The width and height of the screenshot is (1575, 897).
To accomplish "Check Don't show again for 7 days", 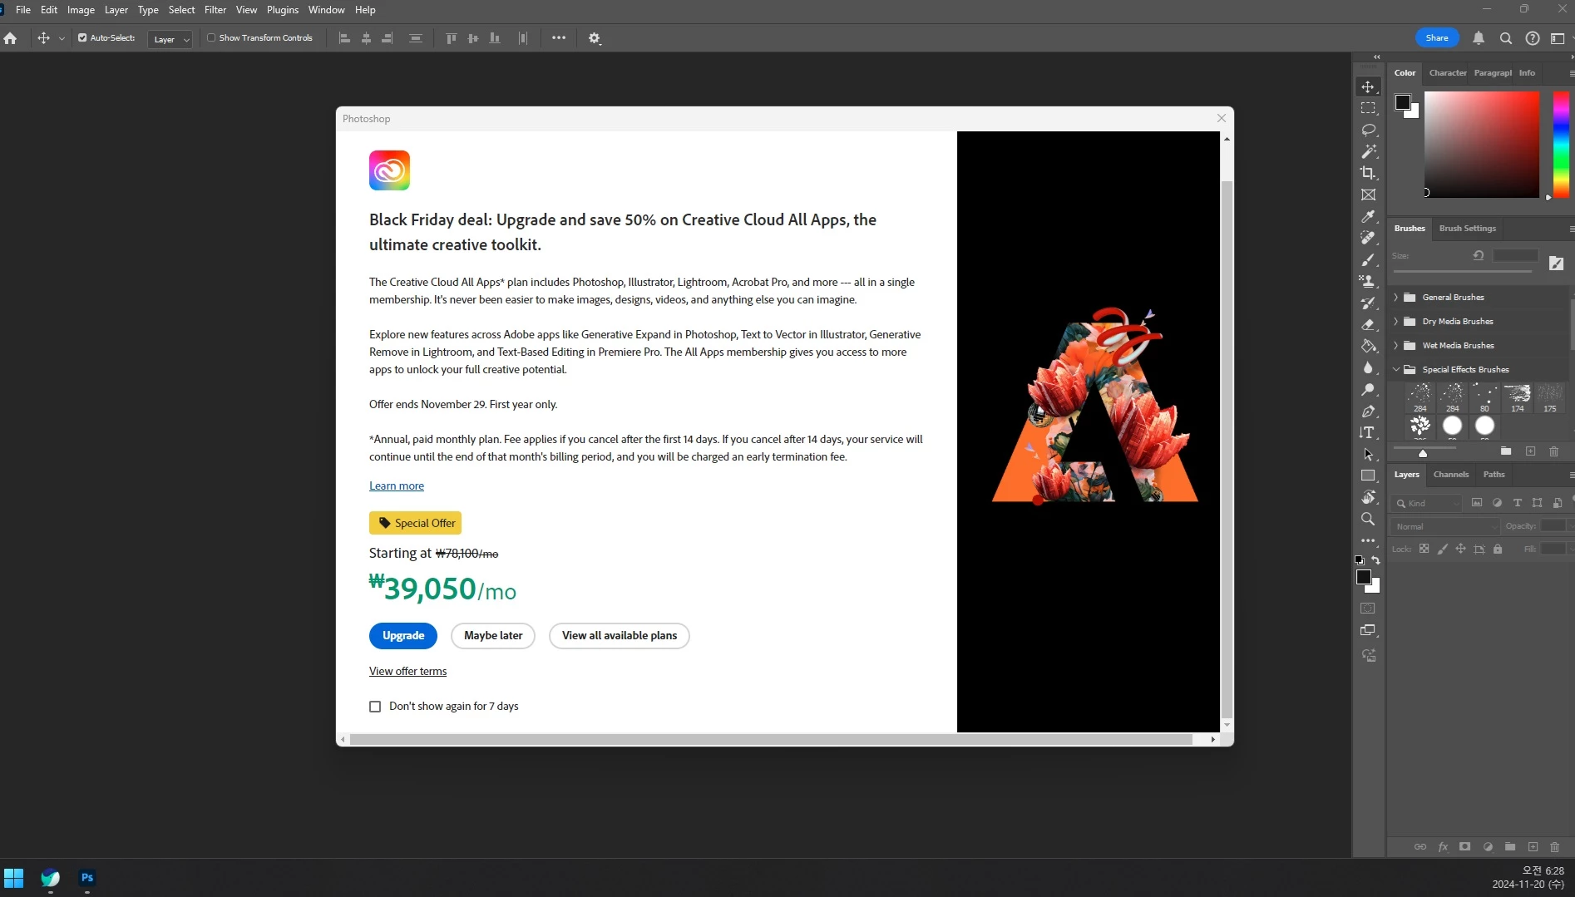I will coord(375,707).
